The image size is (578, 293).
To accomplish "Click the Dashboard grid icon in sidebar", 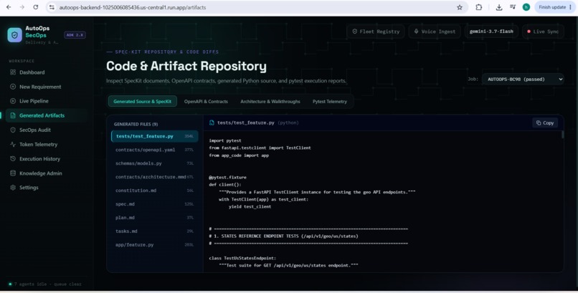I will point(13,72).
